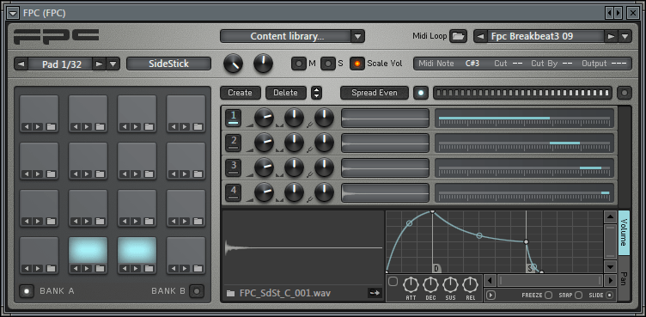Click envelope play arrow below ATT knob area

pyautogui.click(x=491, y=296)
